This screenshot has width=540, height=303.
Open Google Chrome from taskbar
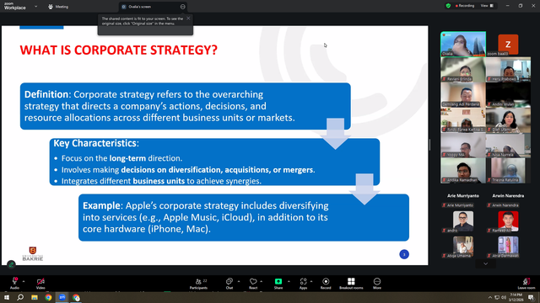48,297
